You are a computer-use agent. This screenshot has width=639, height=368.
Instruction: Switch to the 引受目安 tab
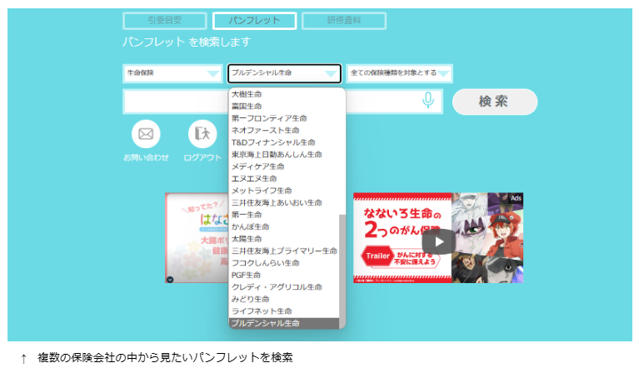(165, 20)
